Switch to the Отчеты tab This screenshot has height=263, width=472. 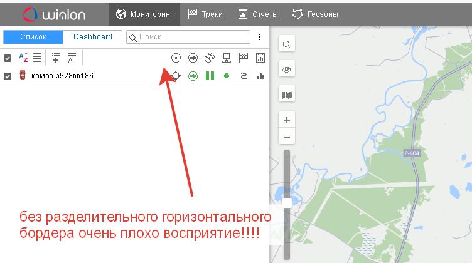click(254, 13)
